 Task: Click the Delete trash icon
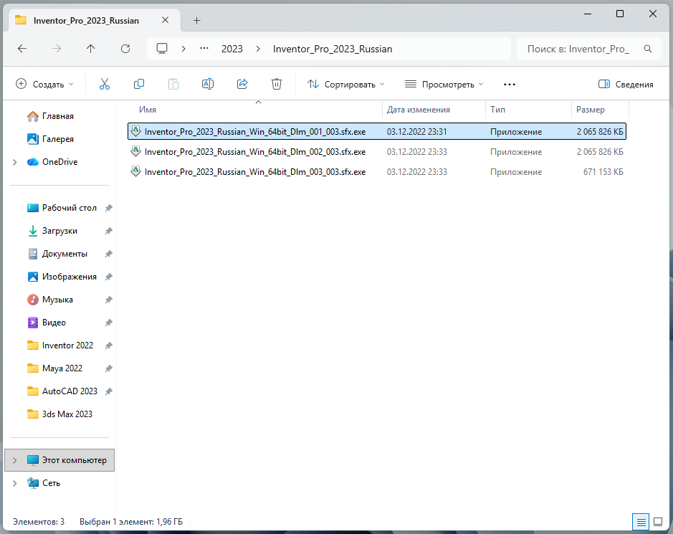point(277,84)
